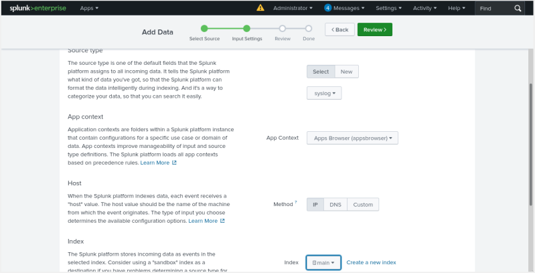Viewport: 535px width, 273px height.
Task: Click Create a new index link
Action: click(371, 262)
